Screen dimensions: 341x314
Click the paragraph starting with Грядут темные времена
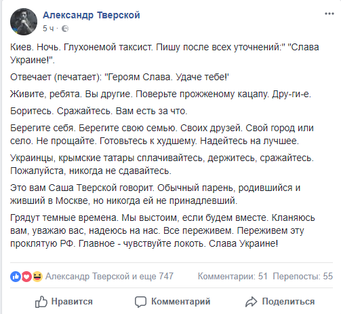point(163,230)
